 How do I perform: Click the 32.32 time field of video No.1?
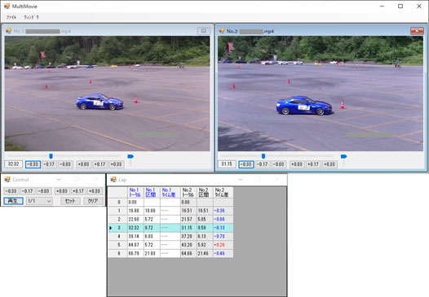13,164
